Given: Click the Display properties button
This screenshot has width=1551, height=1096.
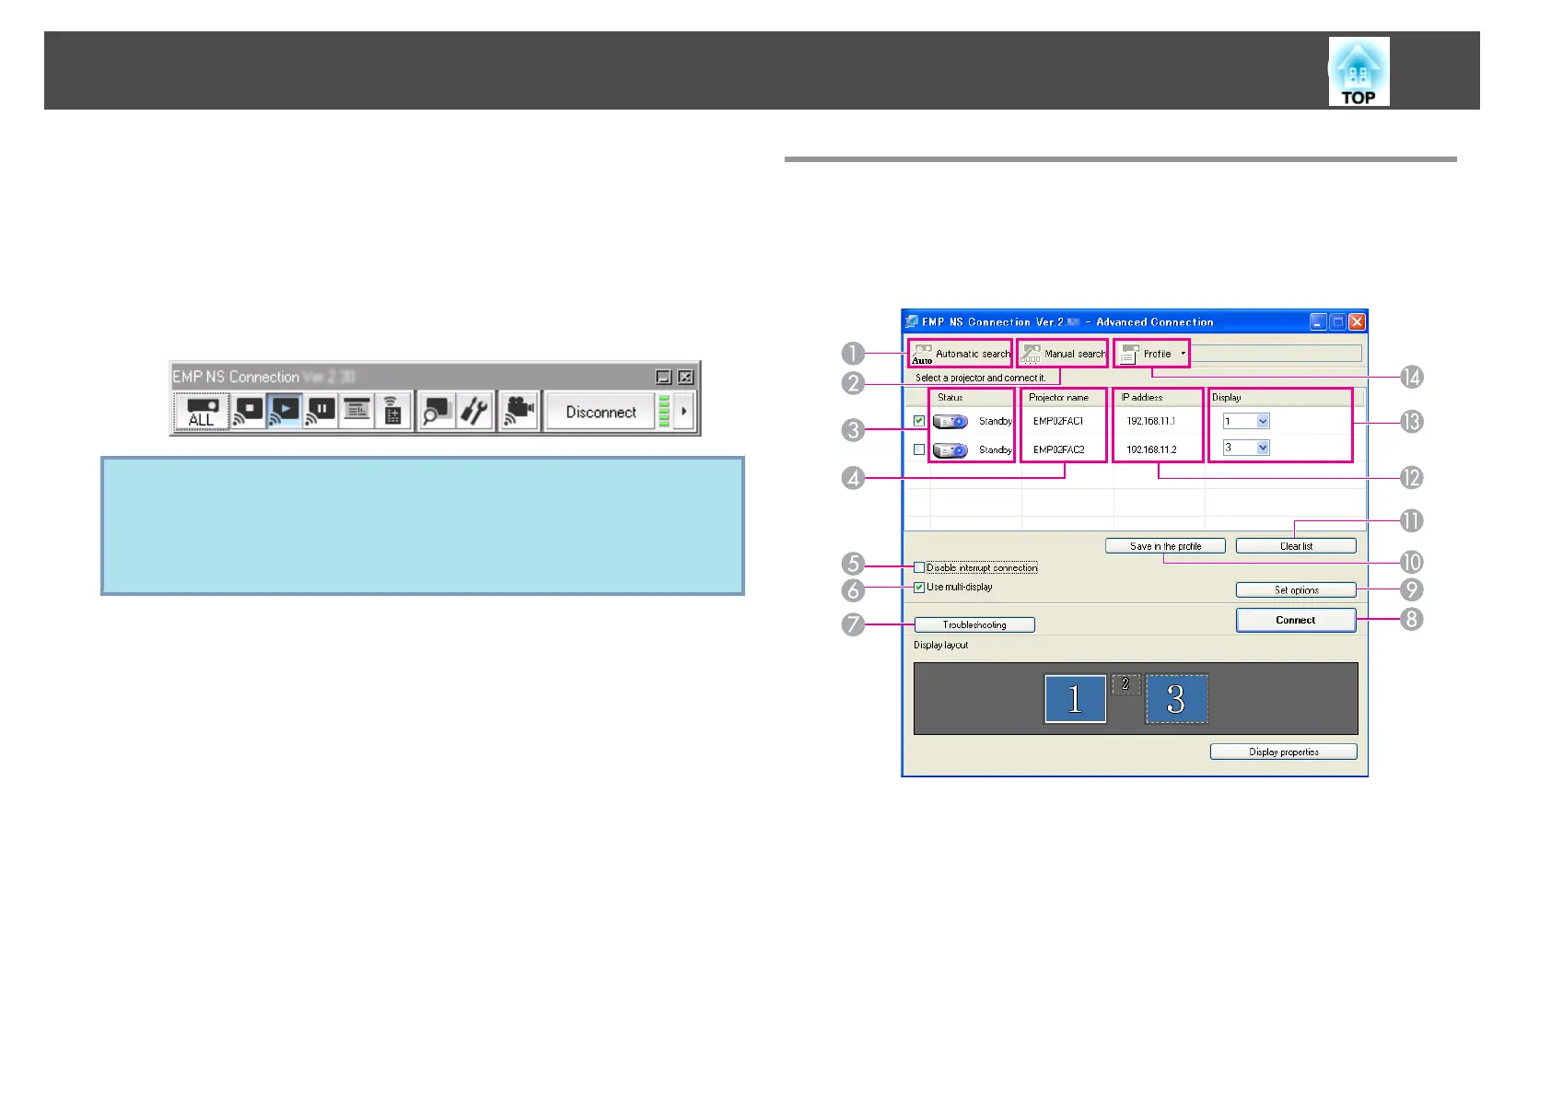Looking at the screenshot, I should [1283, 752].
